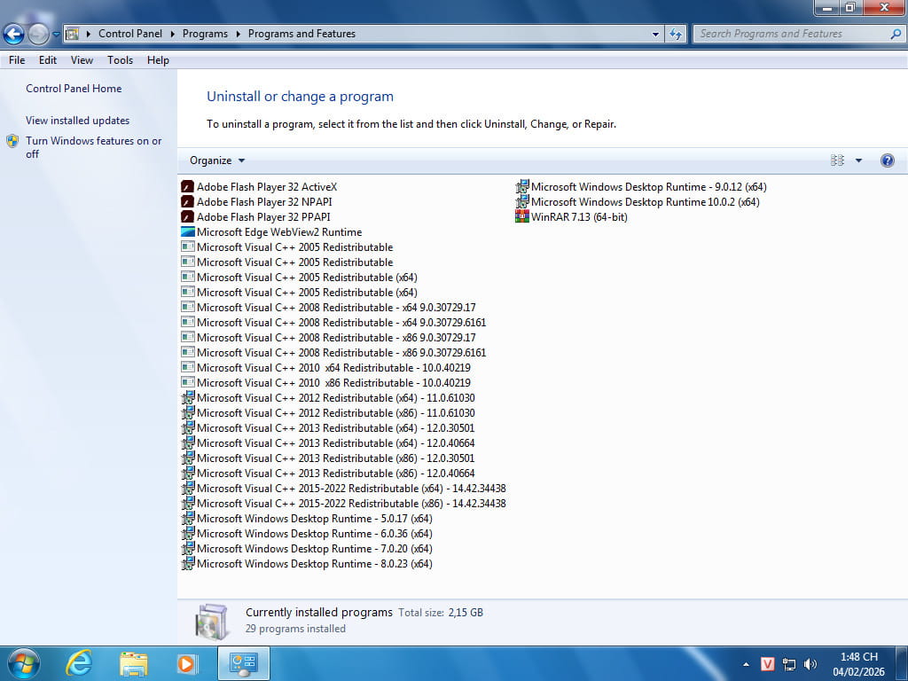Expand breadcrumb arrow after Control Panel
Viewport: 908px width, 681px height.
pyautogui.click(x=173, y=34)
